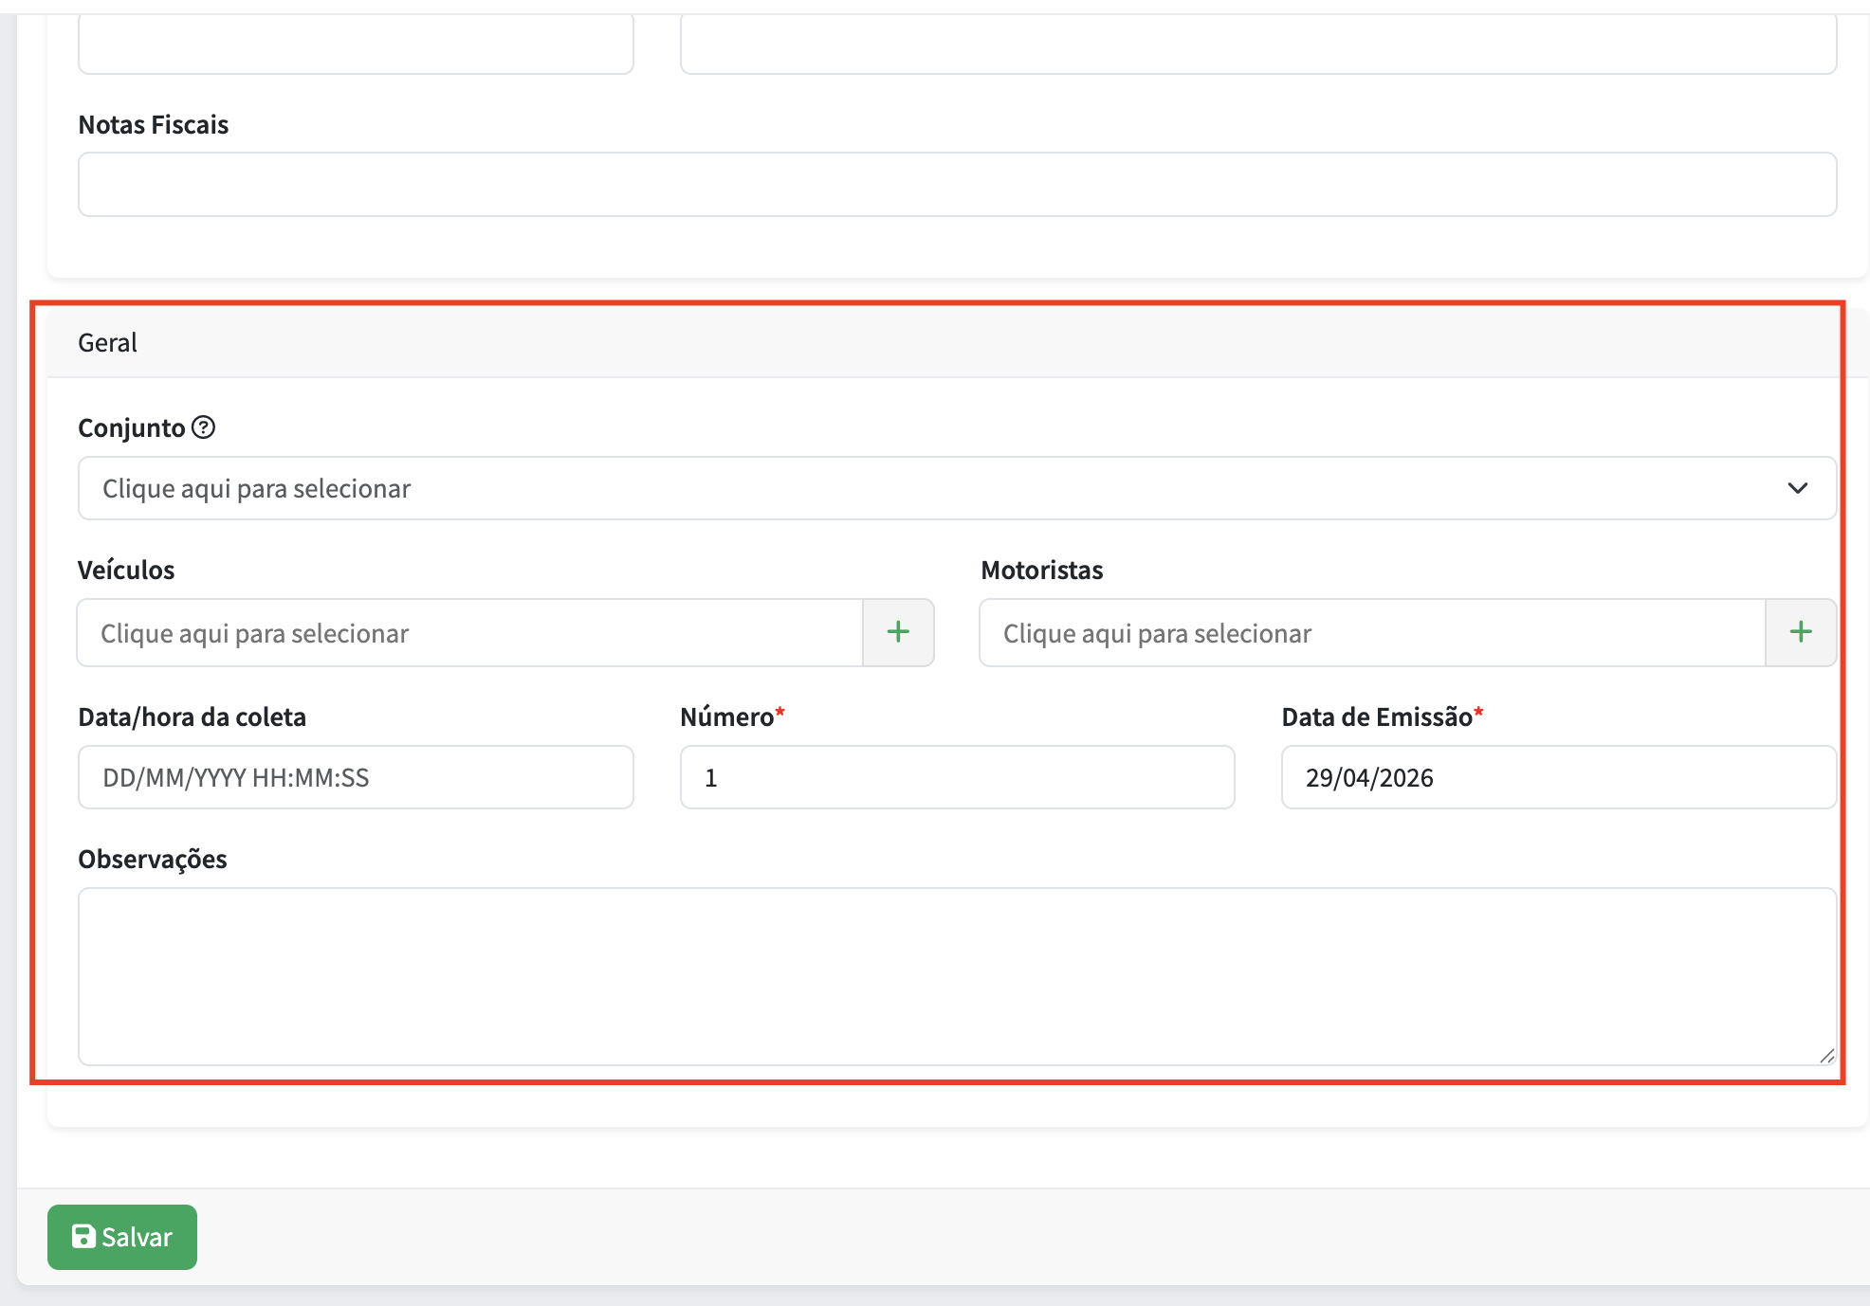The height and width of the screenshot is (1306, 1870).
Task: Click inside the Observações text area
Action: coord(957,976)
